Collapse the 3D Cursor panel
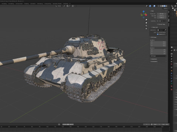The width and height of the screenshot is (177, 132). pos(153,37)
